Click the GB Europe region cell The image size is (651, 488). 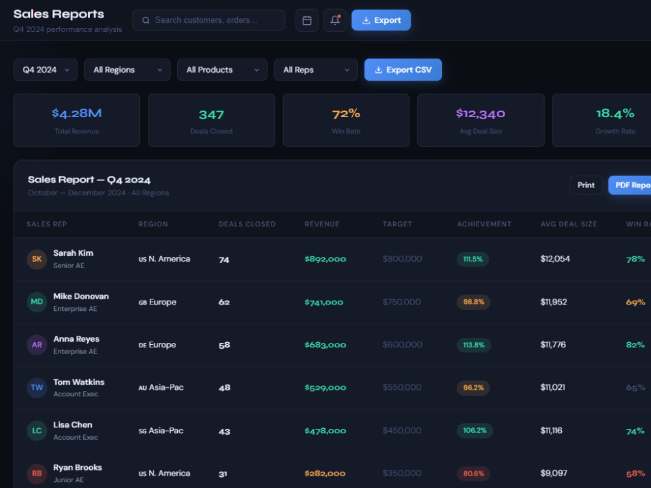pyautogui.click(x=158, y=302)
